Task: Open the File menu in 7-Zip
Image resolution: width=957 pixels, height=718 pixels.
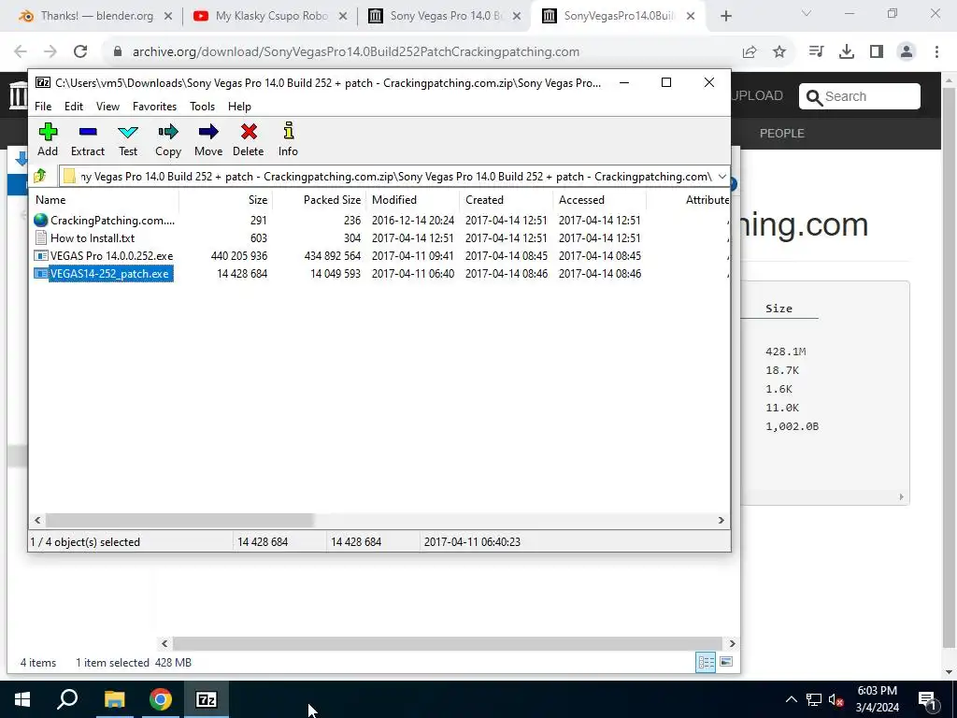Action: (x=43, y=107)
